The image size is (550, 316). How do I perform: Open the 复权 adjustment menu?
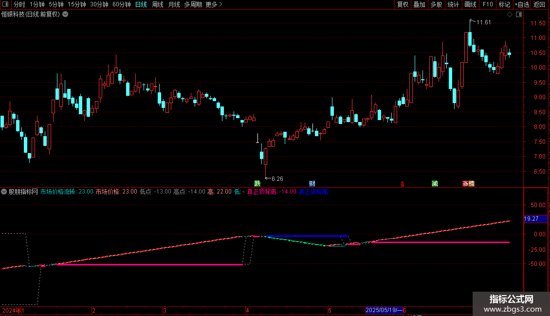[403, 4]
